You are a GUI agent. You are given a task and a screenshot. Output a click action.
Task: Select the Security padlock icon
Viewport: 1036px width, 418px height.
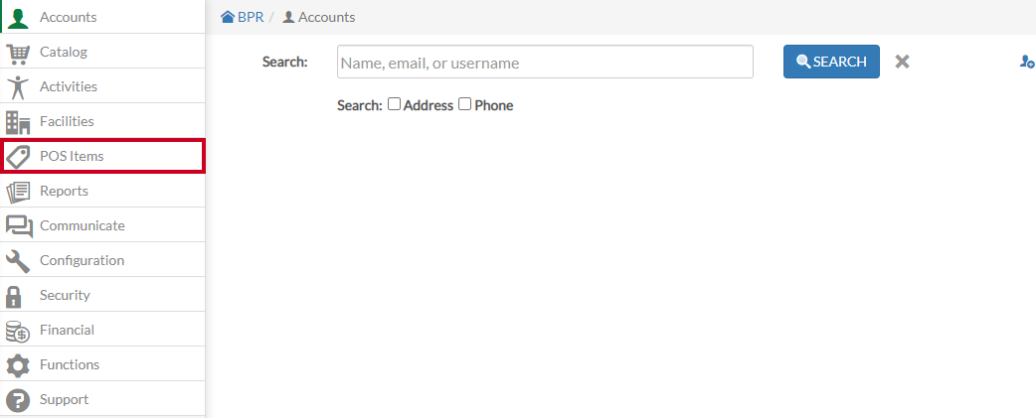tap(14, 296)
